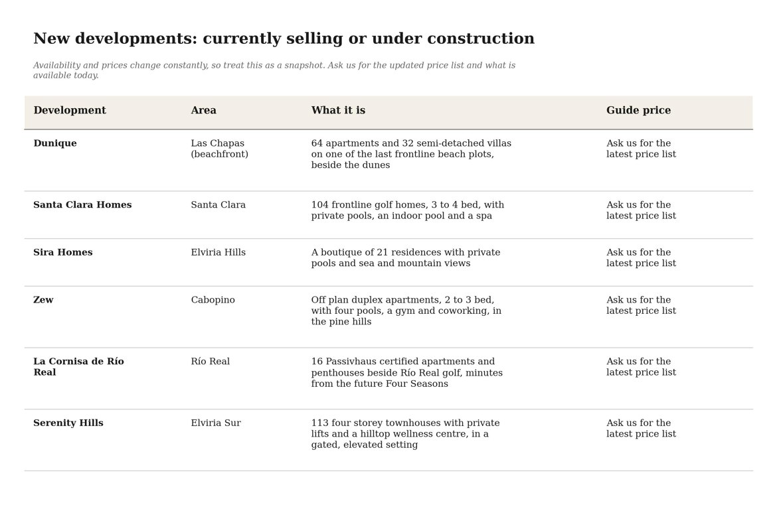Image resolution: width=777 pixels, height=505 pixels.
Task: Select the Area column header
Action: (x=204, y=110)
